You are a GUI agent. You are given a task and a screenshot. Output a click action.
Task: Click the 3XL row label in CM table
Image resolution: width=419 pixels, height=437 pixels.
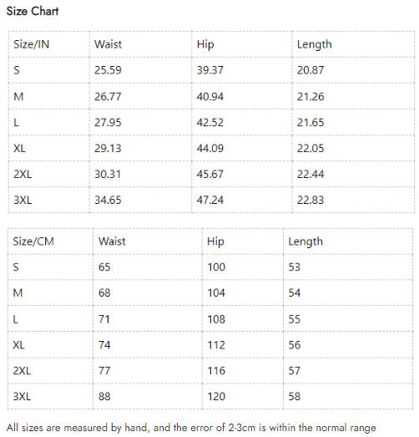point(22,397)
